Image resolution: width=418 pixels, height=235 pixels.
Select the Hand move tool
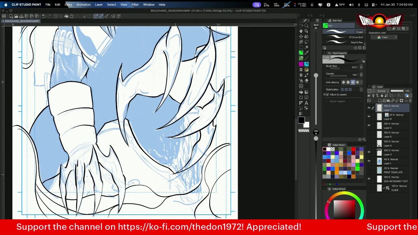coord(301,31)
